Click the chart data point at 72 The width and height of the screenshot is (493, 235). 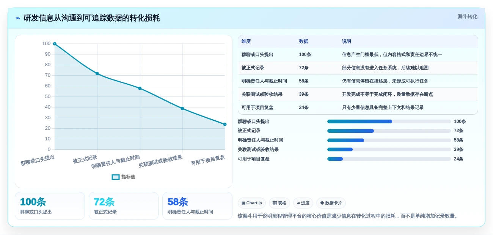click(97, 73)
